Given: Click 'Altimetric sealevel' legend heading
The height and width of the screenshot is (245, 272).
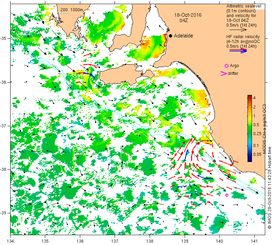Looking at the screenshot, I should tap(243, 6).
